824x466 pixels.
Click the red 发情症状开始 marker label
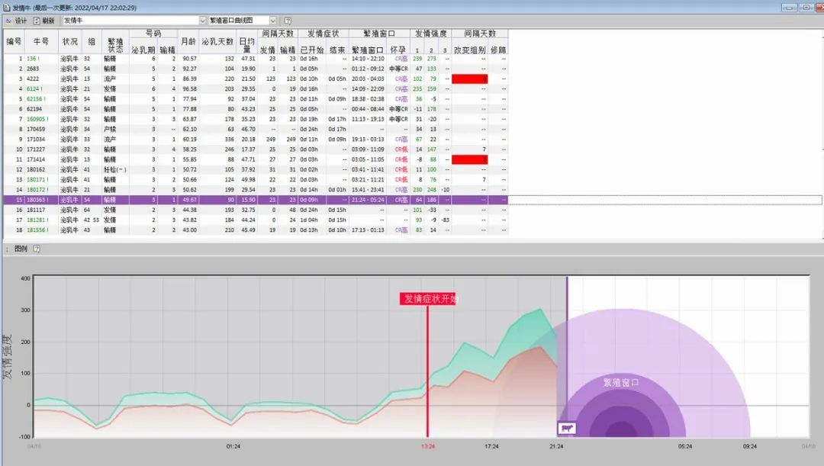(428, 299)
